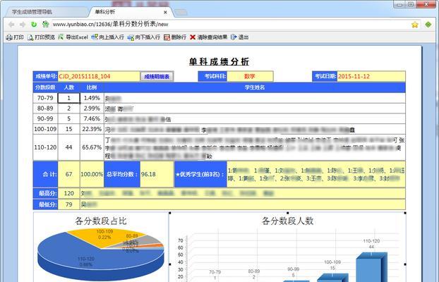The height and width of the screenshot is (282, 439).
Task: Click the 单科成绩分析 title
Action: coord(220,61)
